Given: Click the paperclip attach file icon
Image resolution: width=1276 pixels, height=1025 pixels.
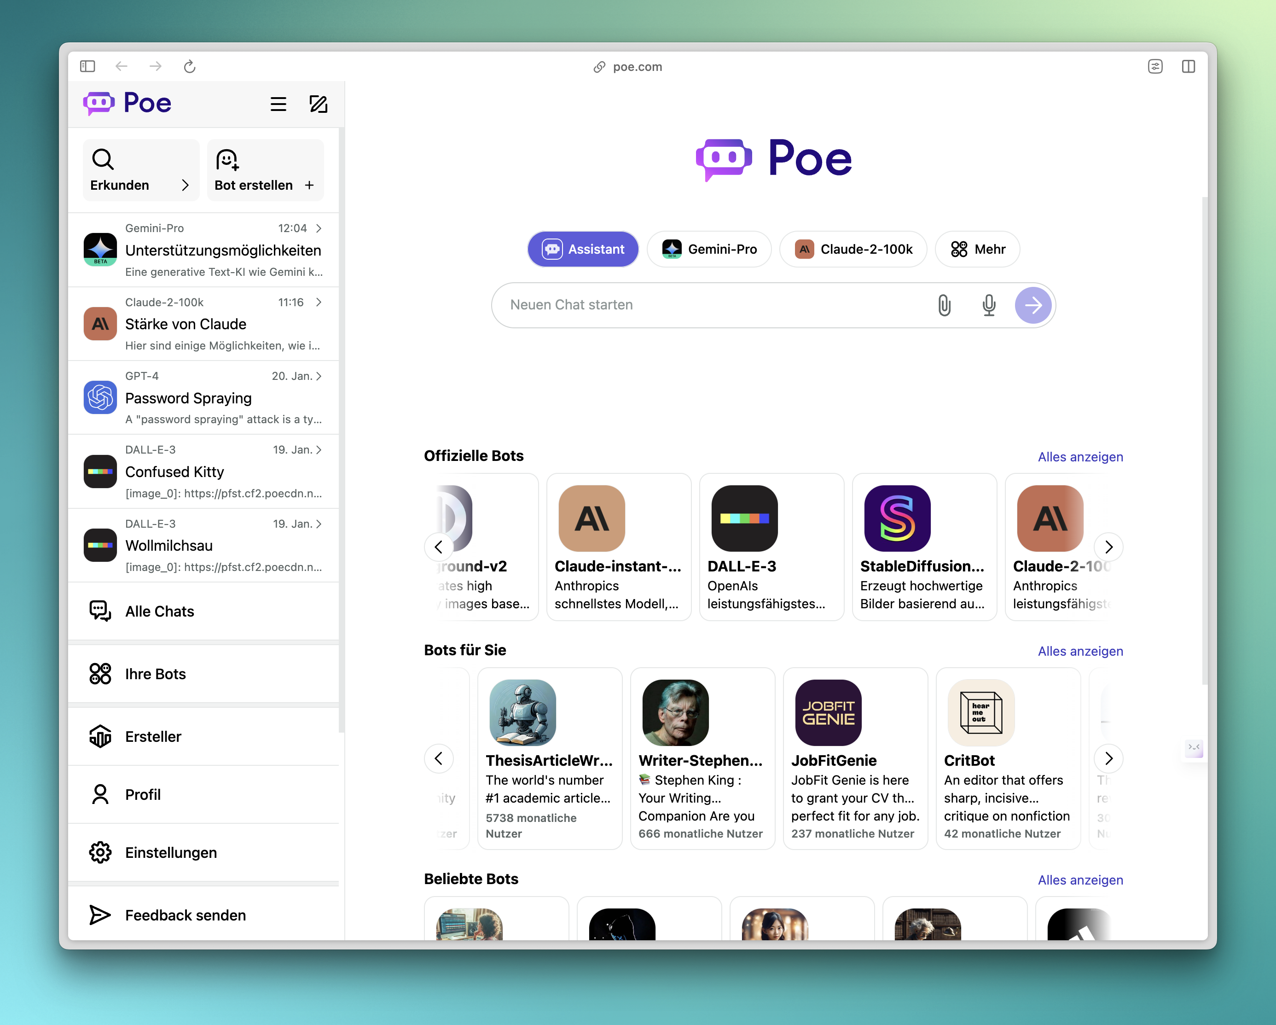Looking at the screenshot, I should pyautogui.click(x=944, y=305).
